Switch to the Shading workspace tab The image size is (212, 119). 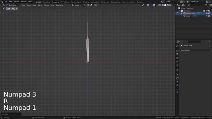click(x=86, y=2)
